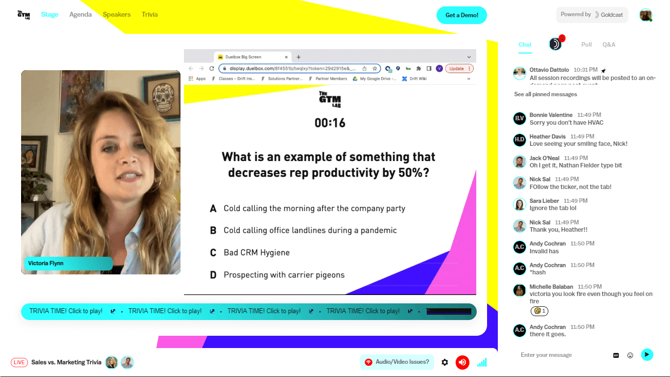Select answer A about the company party
This screenshot has height=377, width=670.
click(308, 209)
